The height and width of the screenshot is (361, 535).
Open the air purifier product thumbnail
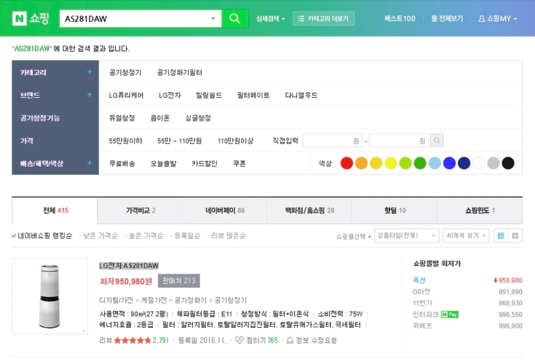(x=50, y=296)
